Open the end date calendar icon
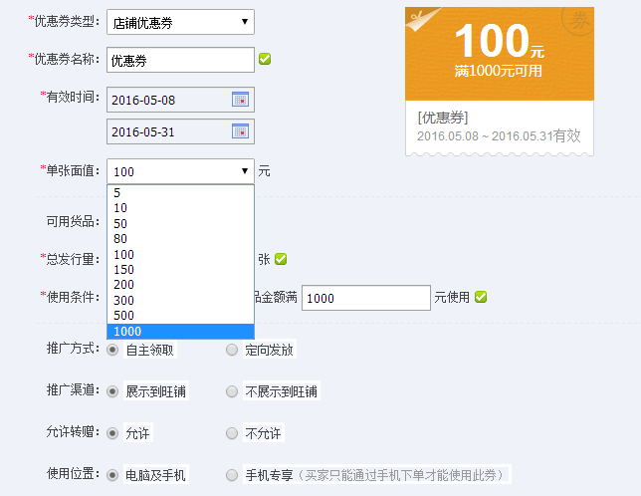Image resolution: width=641 pixels, height=496 pixels. tap(240, 130)
